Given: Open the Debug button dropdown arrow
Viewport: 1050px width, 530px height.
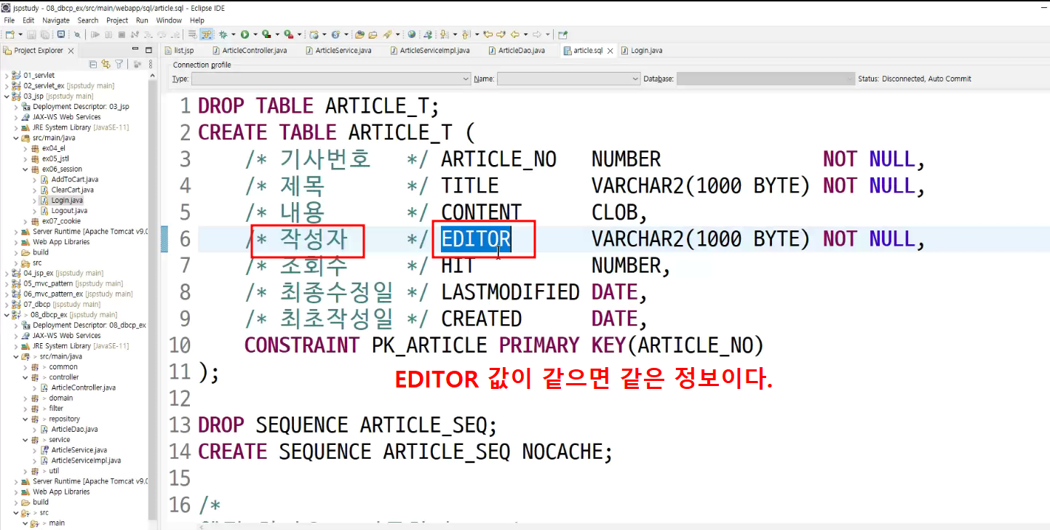Looking at the screenshot, I should tap(233, 34).
